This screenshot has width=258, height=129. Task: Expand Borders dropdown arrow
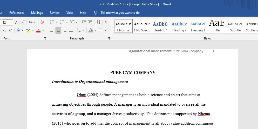(105, 30)
